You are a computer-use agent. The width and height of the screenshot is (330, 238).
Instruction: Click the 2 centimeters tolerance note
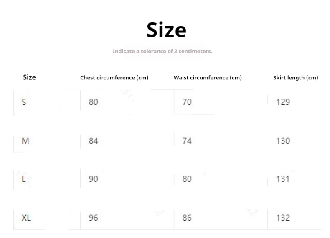click(162, 51)
